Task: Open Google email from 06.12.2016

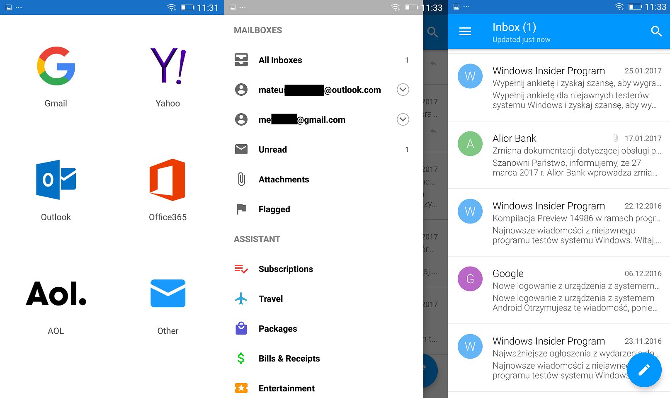Action: pyautogui.click(x=559, y=290)
